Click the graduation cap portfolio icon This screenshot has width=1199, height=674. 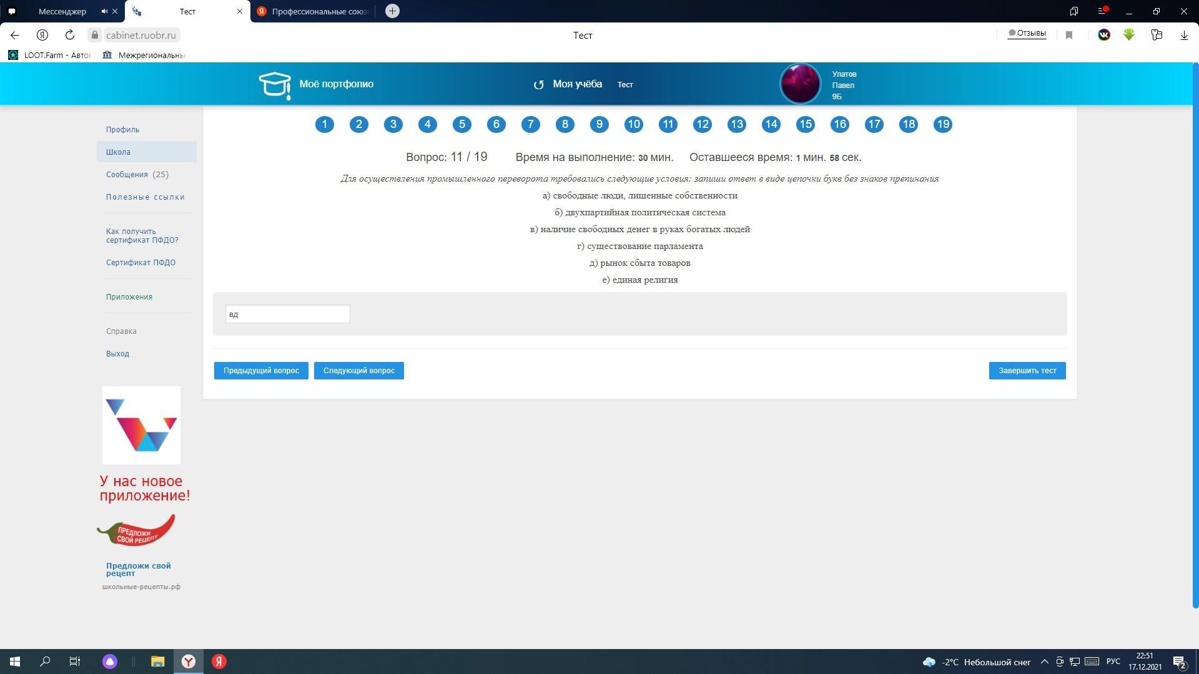click(275, 85)
